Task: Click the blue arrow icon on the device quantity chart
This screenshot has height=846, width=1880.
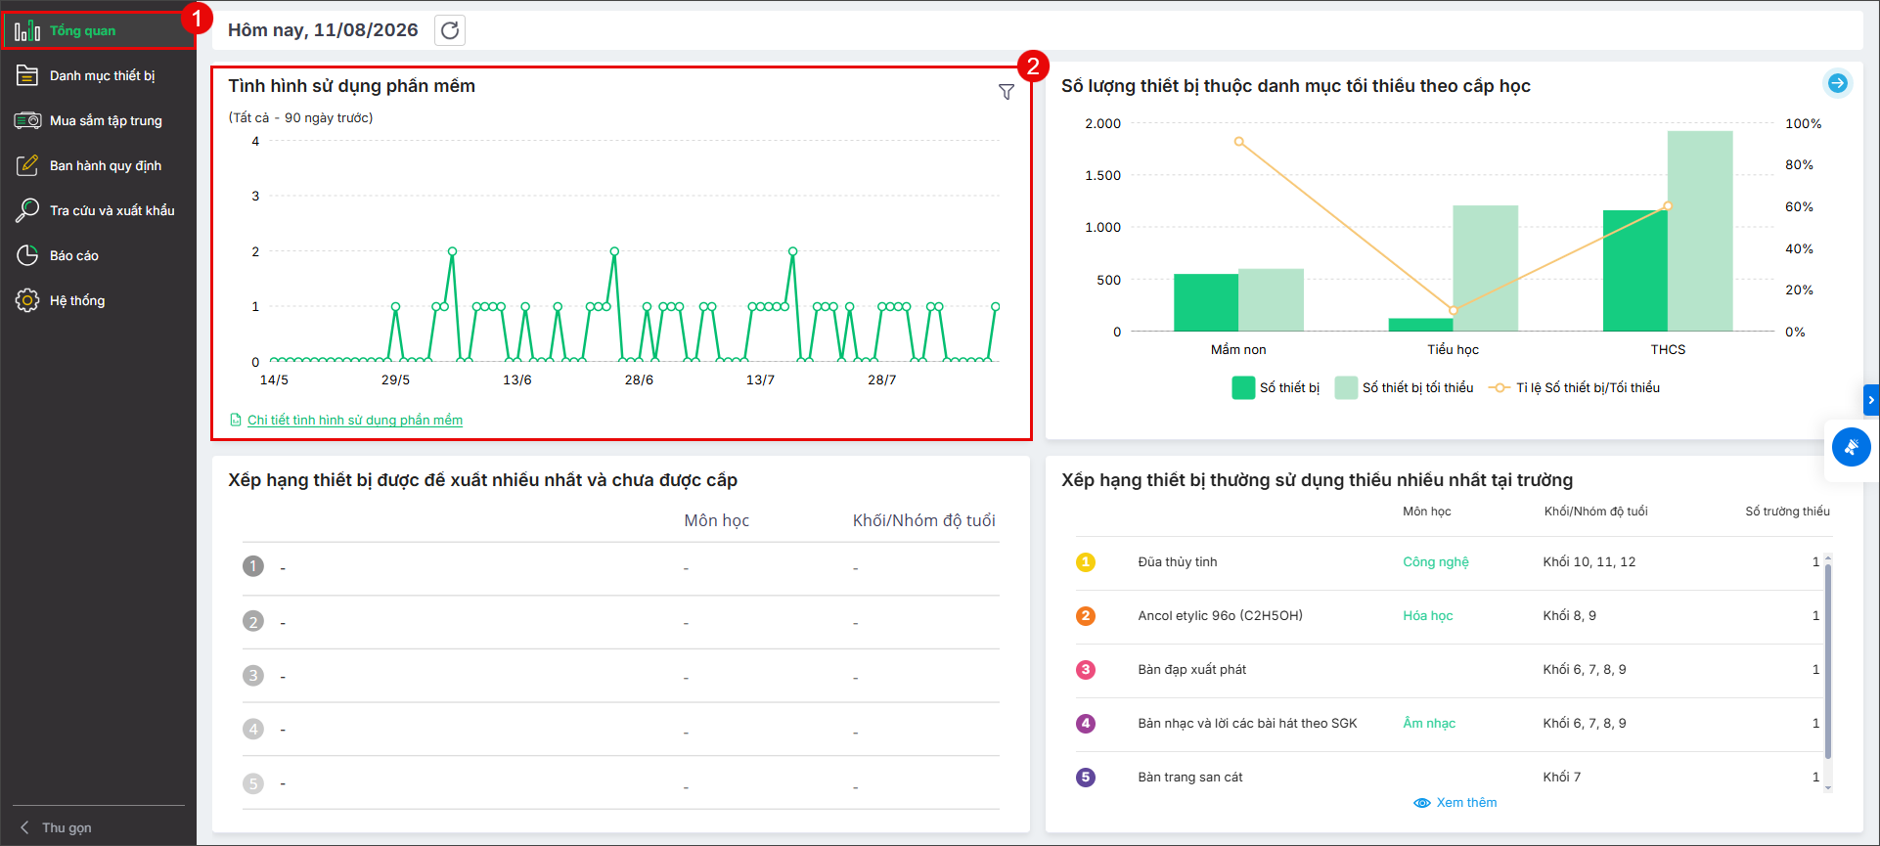Action: coord(1838,83)
